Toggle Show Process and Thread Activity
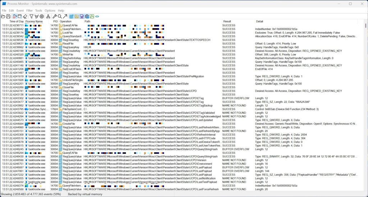 [87, 17]
